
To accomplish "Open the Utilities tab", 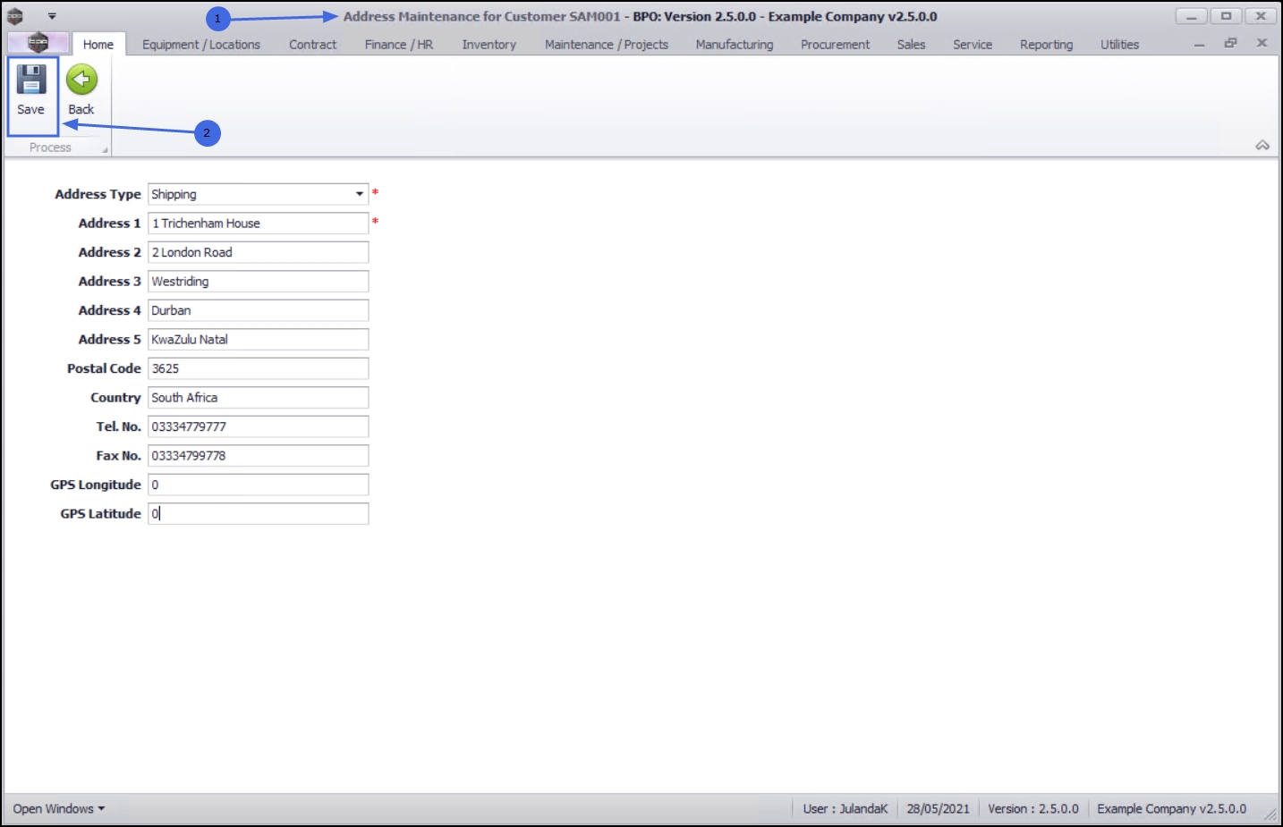I will (x=1120, y=45).
